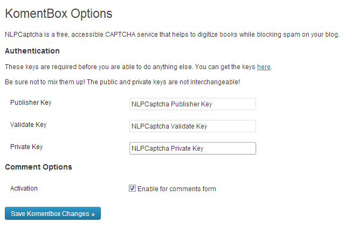Click the » arrow on the Save button
Image resolution: width=352 pixels, height=236 pixels.
pyautogui.click(x=93, y=214)
